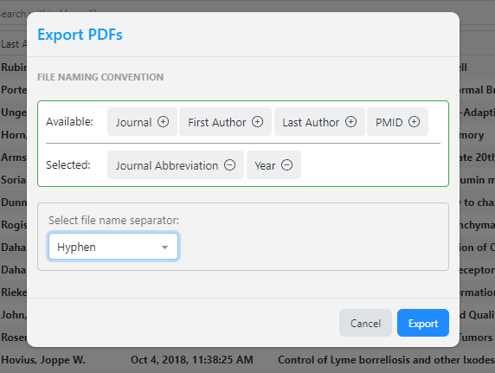Click the Journal Abbreviation chip label
495x373 pixels.
pyautogui.click(x=167, y=165)
